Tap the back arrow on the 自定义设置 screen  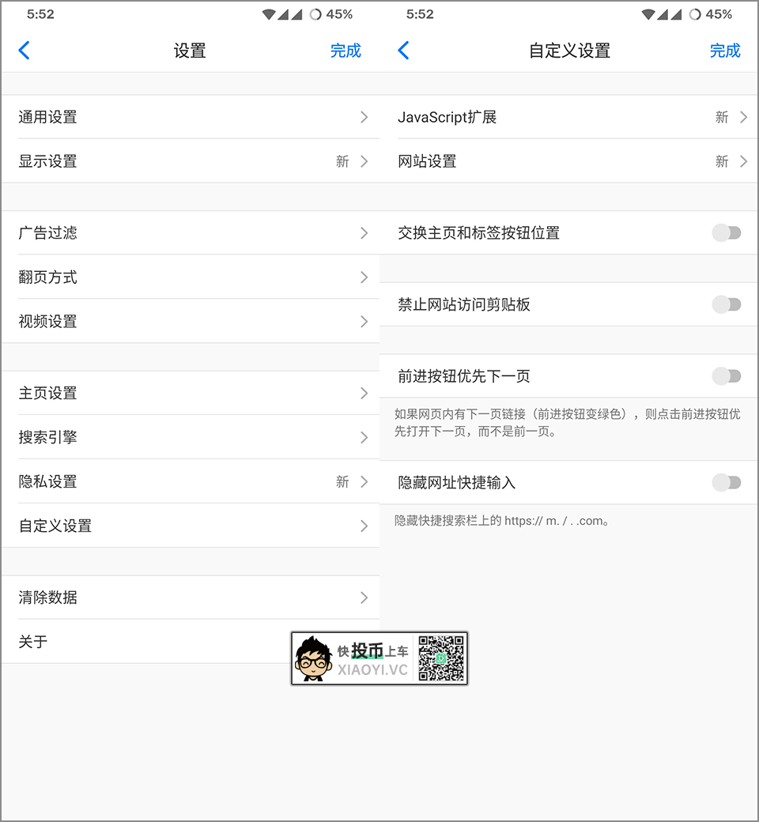tap(404, 50)
